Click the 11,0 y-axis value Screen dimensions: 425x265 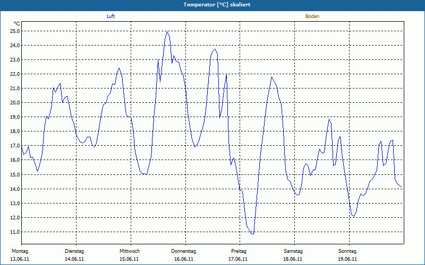(15, 232)
